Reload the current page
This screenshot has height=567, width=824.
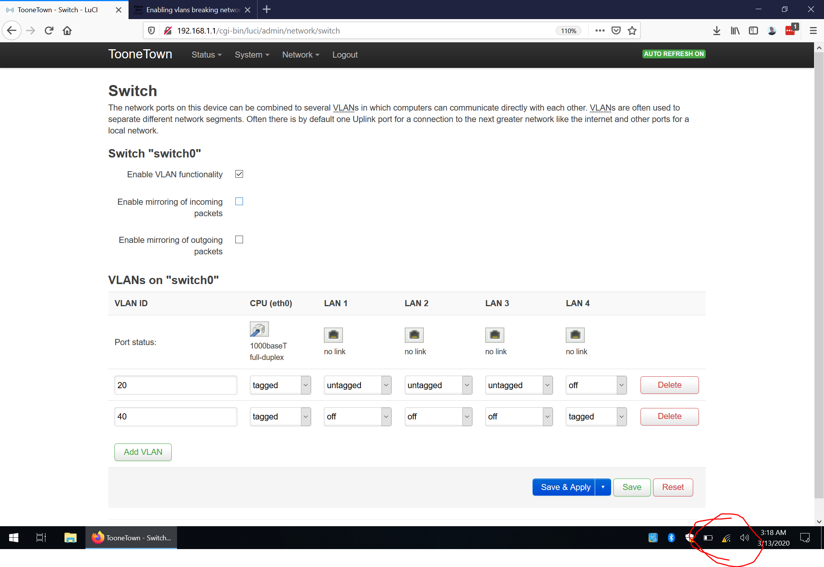point(49,31)
